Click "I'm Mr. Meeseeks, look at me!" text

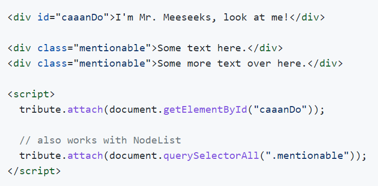point(202,18)
